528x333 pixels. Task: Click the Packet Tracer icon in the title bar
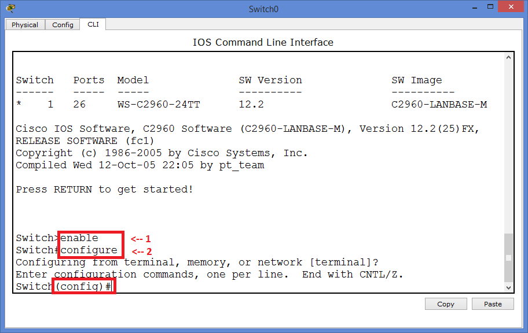pos(10,8)
